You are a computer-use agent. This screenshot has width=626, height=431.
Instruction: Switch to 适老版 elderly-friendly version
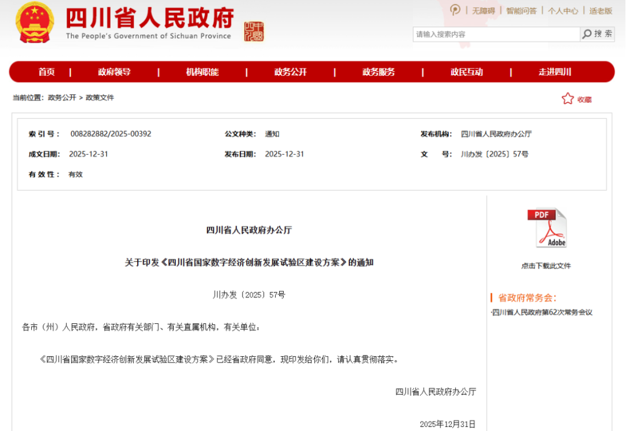point(601,11)
